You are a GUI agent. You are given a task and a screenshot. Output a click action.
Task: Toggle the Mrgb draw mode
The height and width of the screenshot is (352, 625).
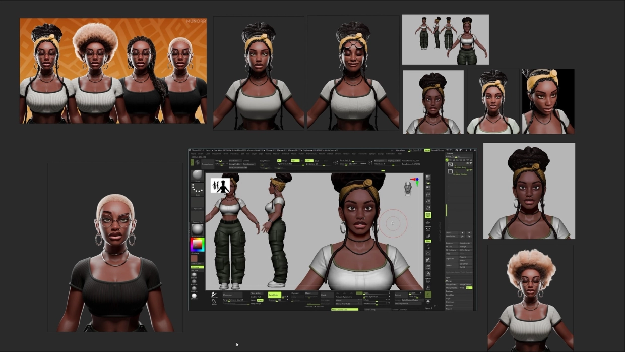pyautogui.click(x=284, y=161)
